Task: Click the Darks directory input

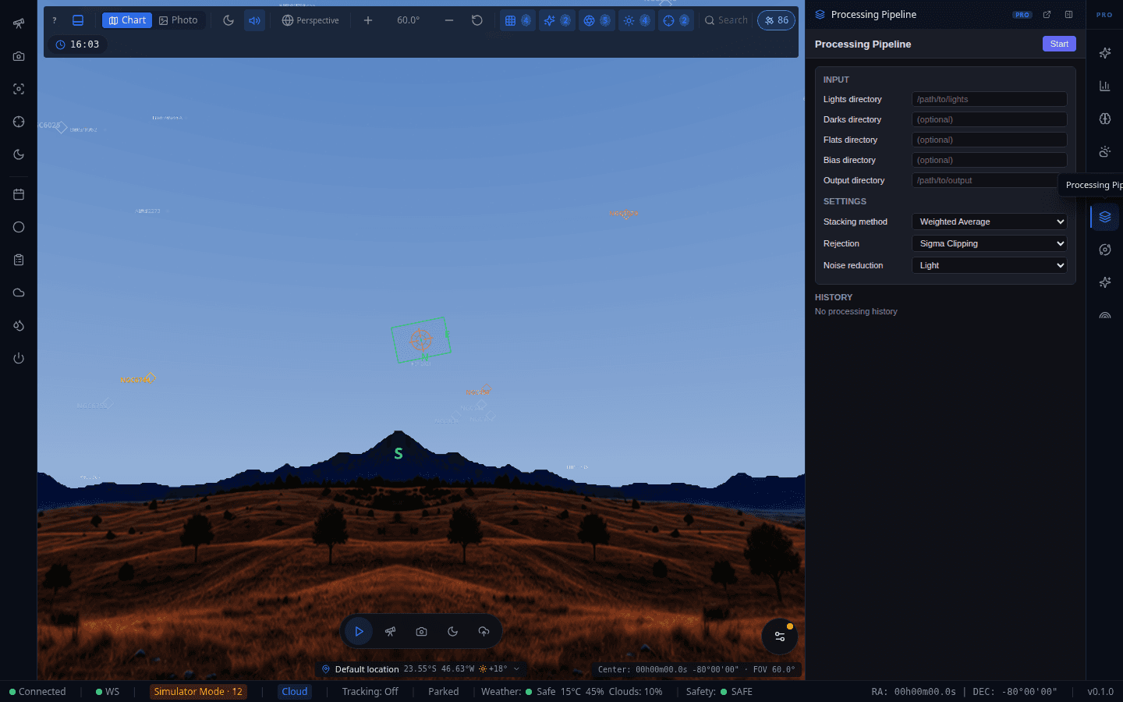Action: [989, 119]
